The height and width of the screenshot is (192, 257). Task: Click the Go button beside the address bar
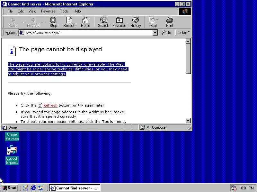point(166,33)
